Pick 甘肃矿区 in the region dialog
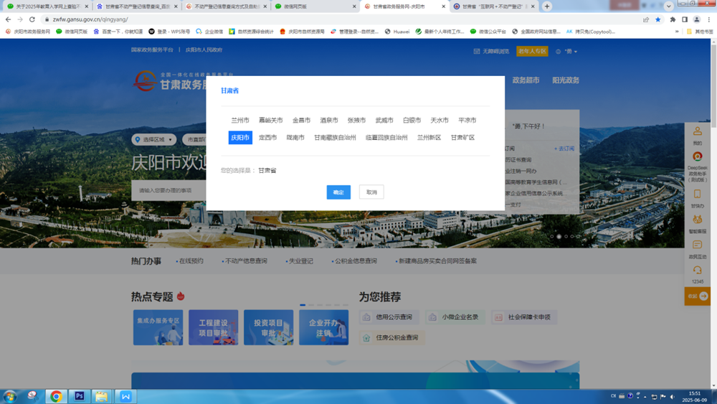 tap(462, 137)
